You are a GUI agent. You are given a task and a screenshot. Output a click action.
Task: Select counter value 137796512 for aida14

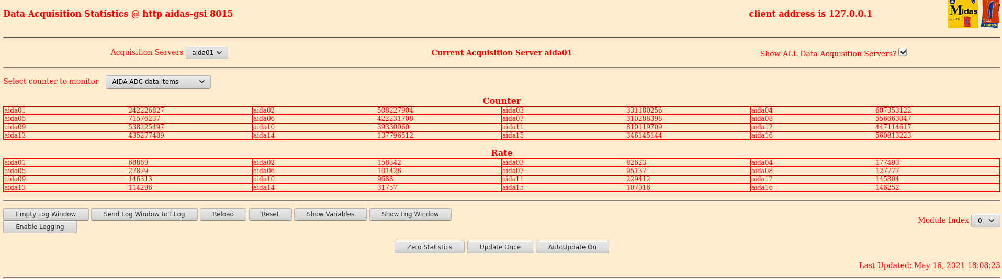(395, 136)
